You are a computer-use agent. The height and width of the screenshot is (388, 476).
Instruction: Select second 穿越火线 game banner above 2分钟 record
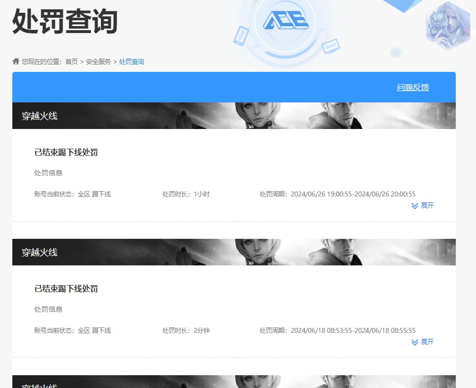pos(234,252)
